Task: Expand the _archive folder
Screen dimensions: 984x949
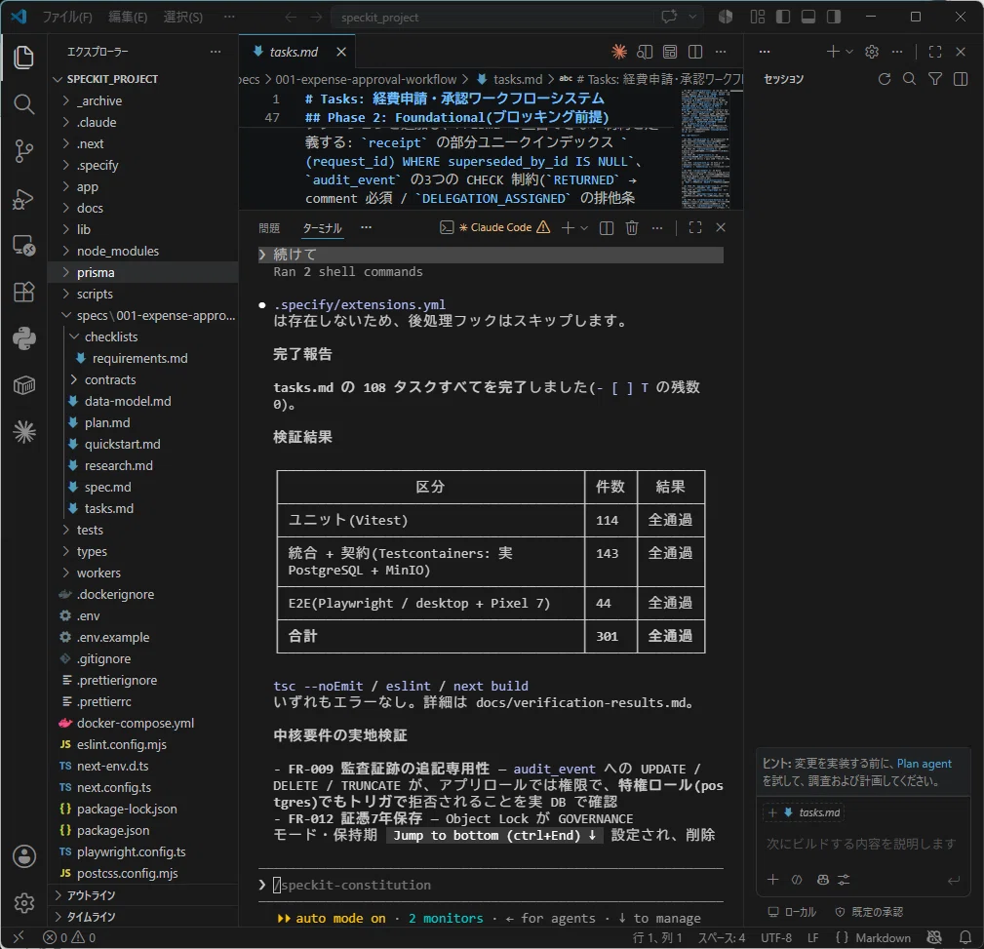Action: point(143,100)
